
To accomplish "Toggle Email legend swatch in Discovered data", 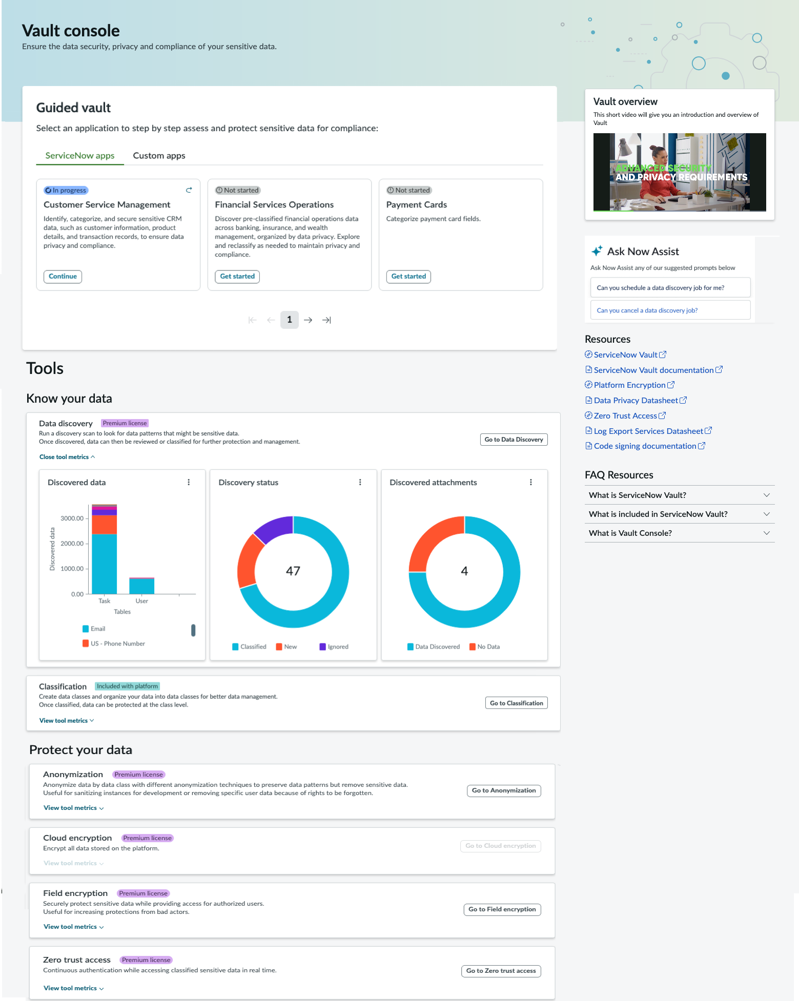I will [x=86, y=629].
